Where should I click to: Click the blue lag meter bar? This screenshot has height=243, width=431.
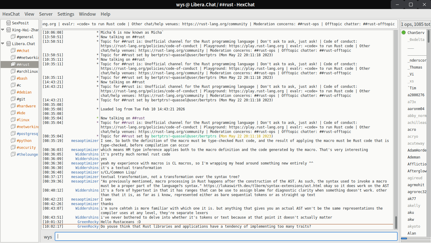[x=404, y=238]
